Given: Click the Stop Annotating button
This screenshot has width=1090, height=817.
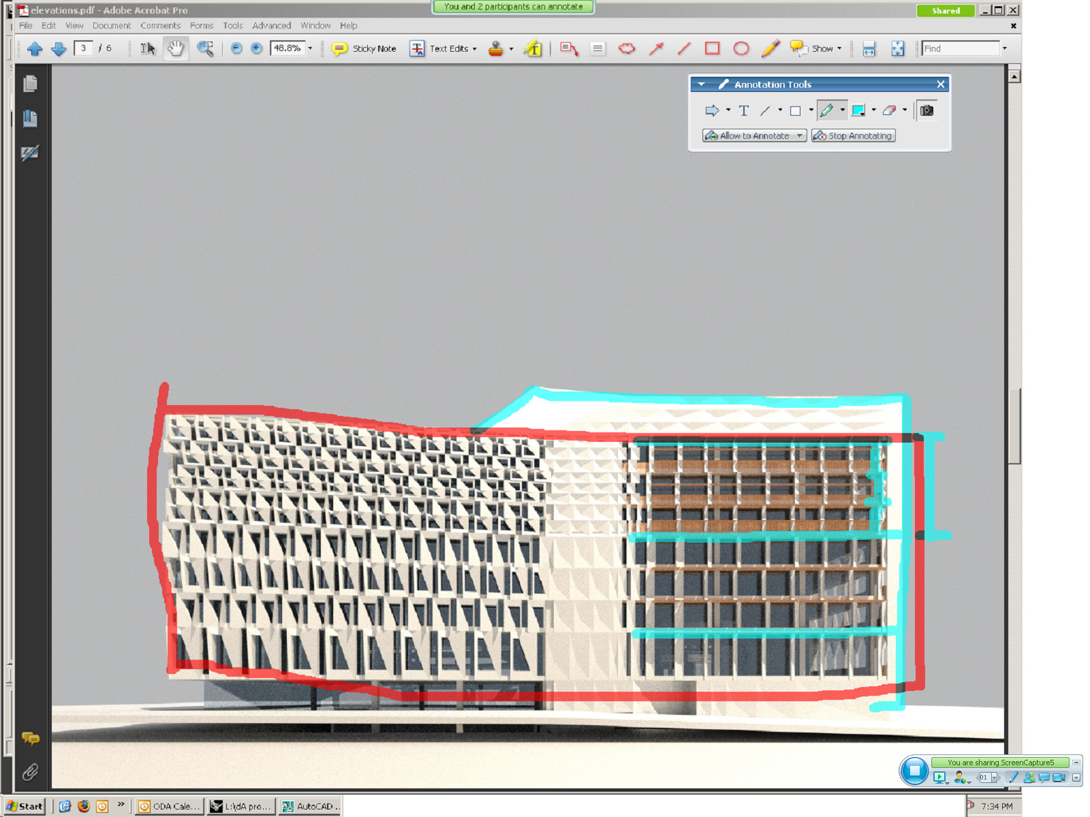Looking at the screenshot, I should tap(854, 135).
